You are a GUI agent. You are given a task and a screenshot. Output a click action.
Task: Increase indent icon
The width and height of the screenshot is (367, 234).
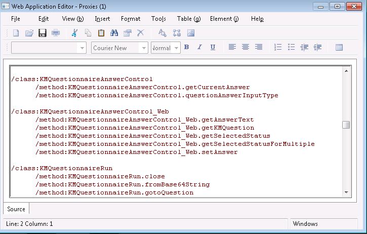coord(317,47)
